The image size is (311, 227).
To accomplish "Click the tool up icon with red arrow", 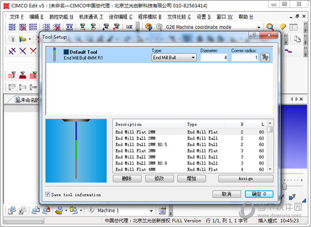I will click(116, 27).
